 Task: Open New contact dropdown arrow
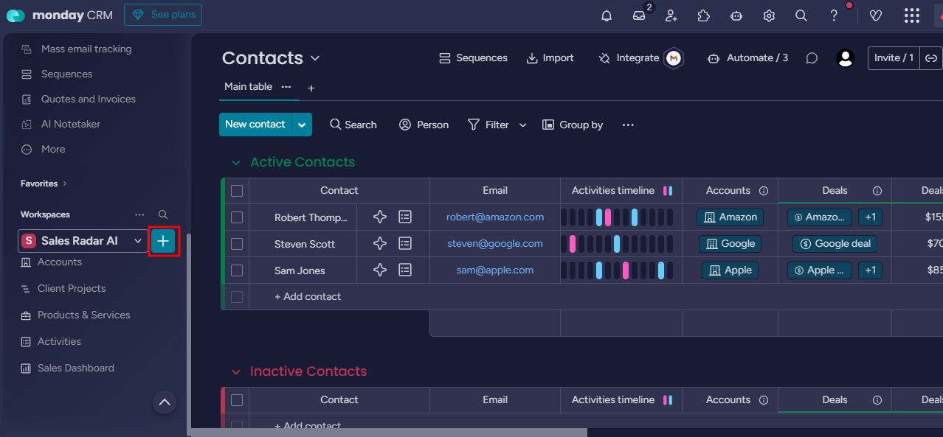(x=302, y=125)
